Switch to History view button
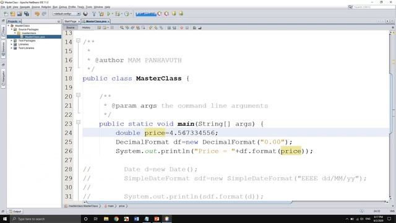 point(86,27)
